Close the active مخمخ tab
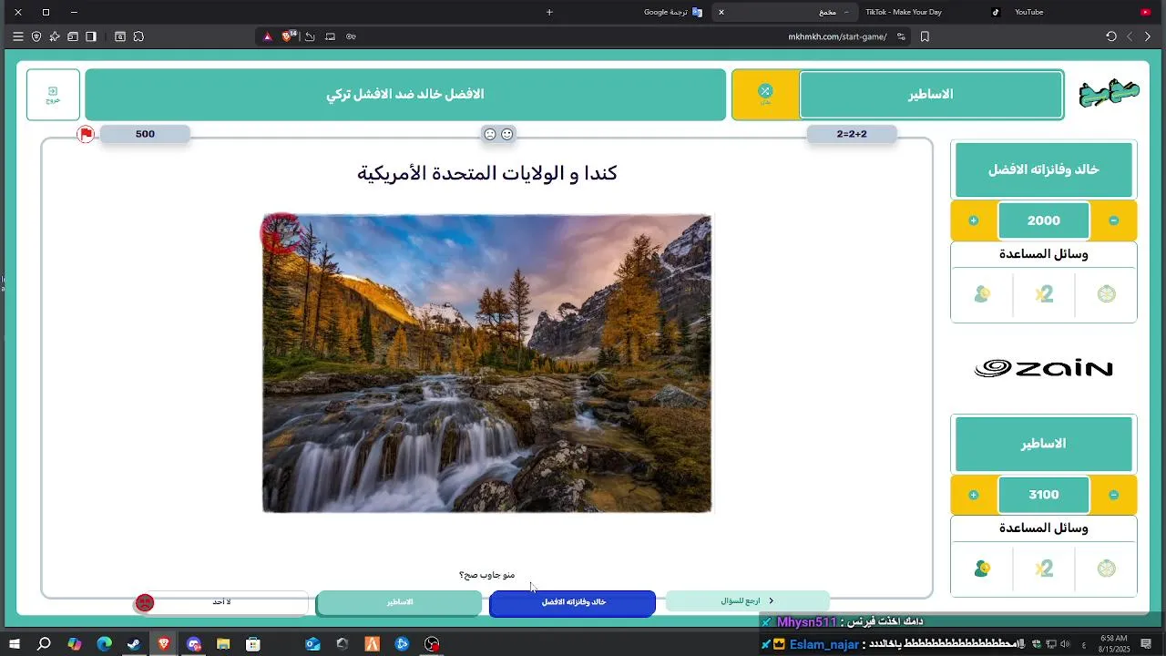The image size is (1166, 656). (721, 12)
